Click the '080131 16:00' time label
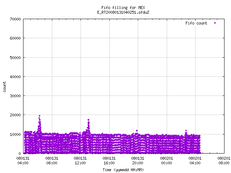This screenshot has height=173, width=231. click(x=109, y=161)
